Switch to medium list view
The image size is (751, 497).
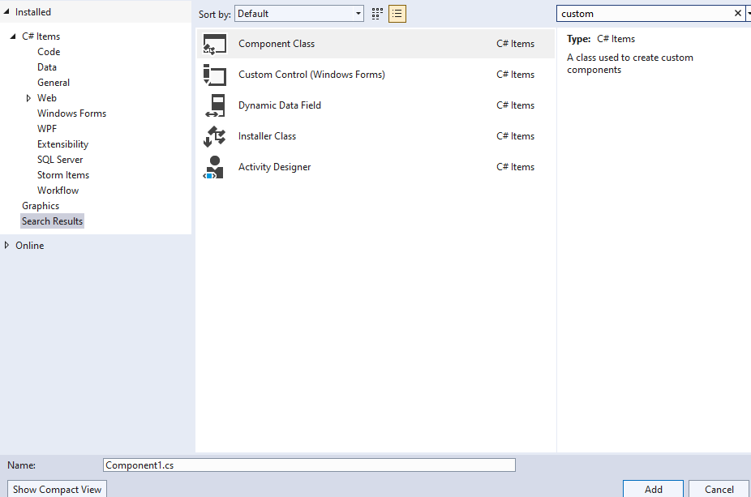click(x=397, y=13)
